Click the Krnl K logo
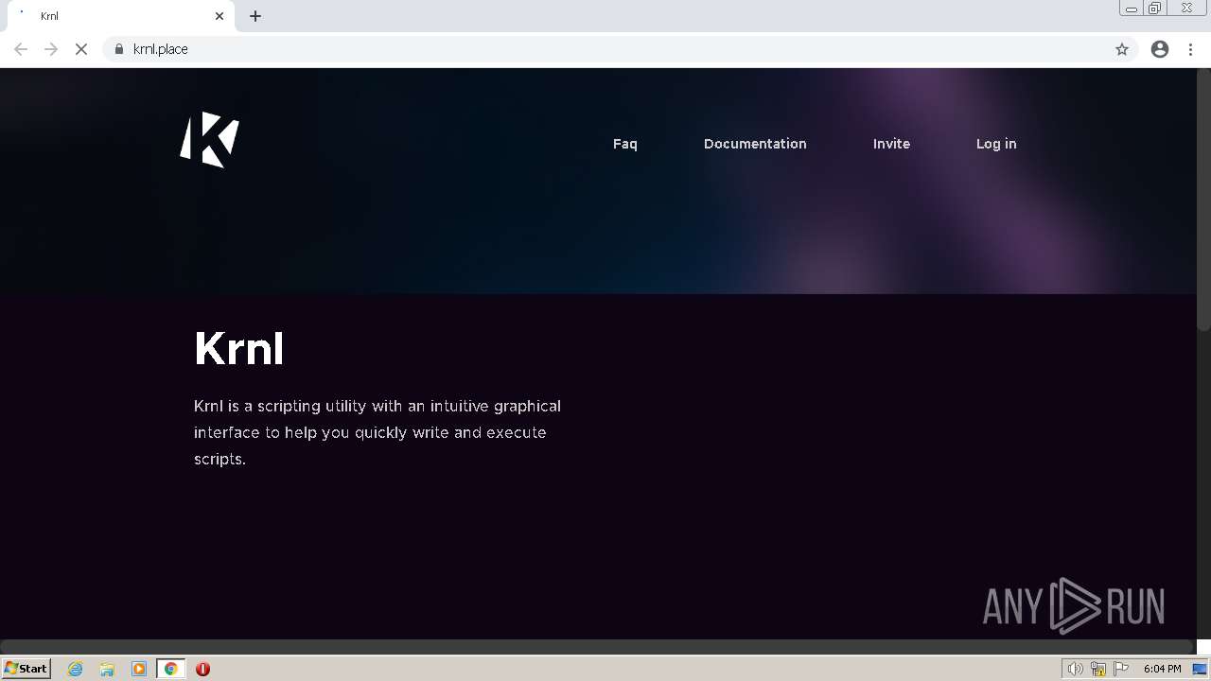This screenshot has height=681, width=1211. pyautogui.click(x=209, y=140)
